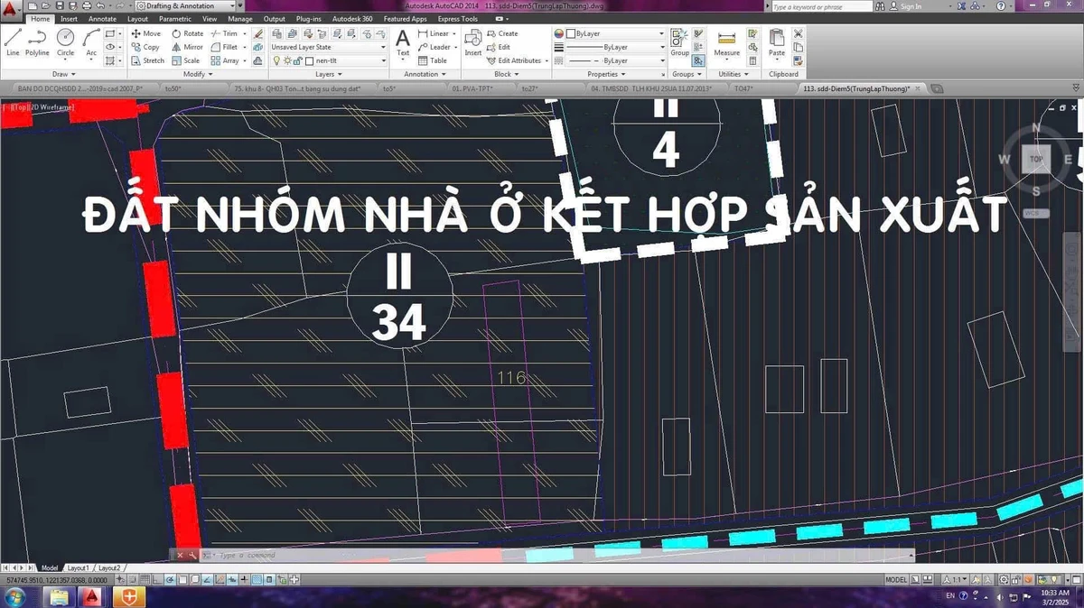Click AutoCAD icon in Windows taskbar
The width and height of the screenshot is (1084, 608).
[92, 596]
